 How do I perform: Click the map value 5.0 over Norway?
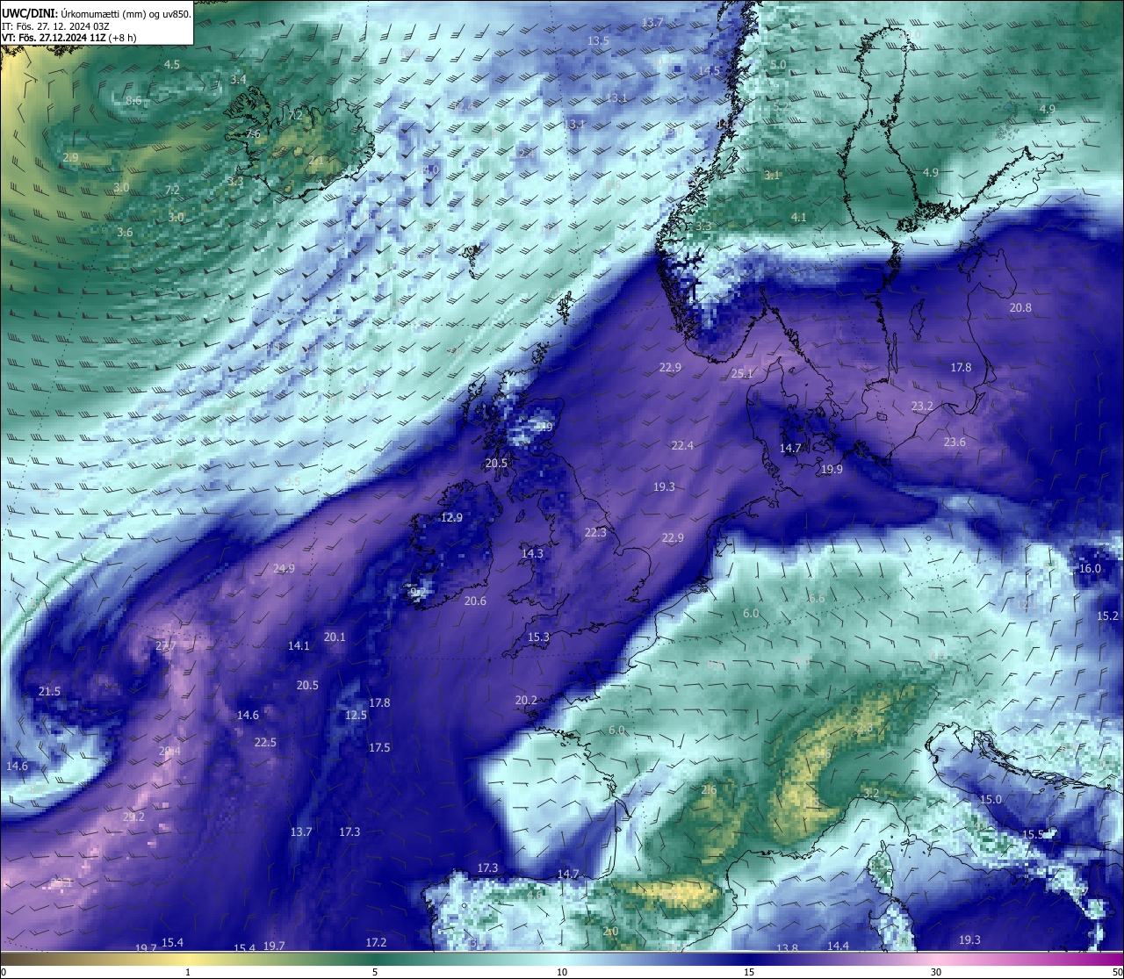pyautogui.click(x=778, y=65)
